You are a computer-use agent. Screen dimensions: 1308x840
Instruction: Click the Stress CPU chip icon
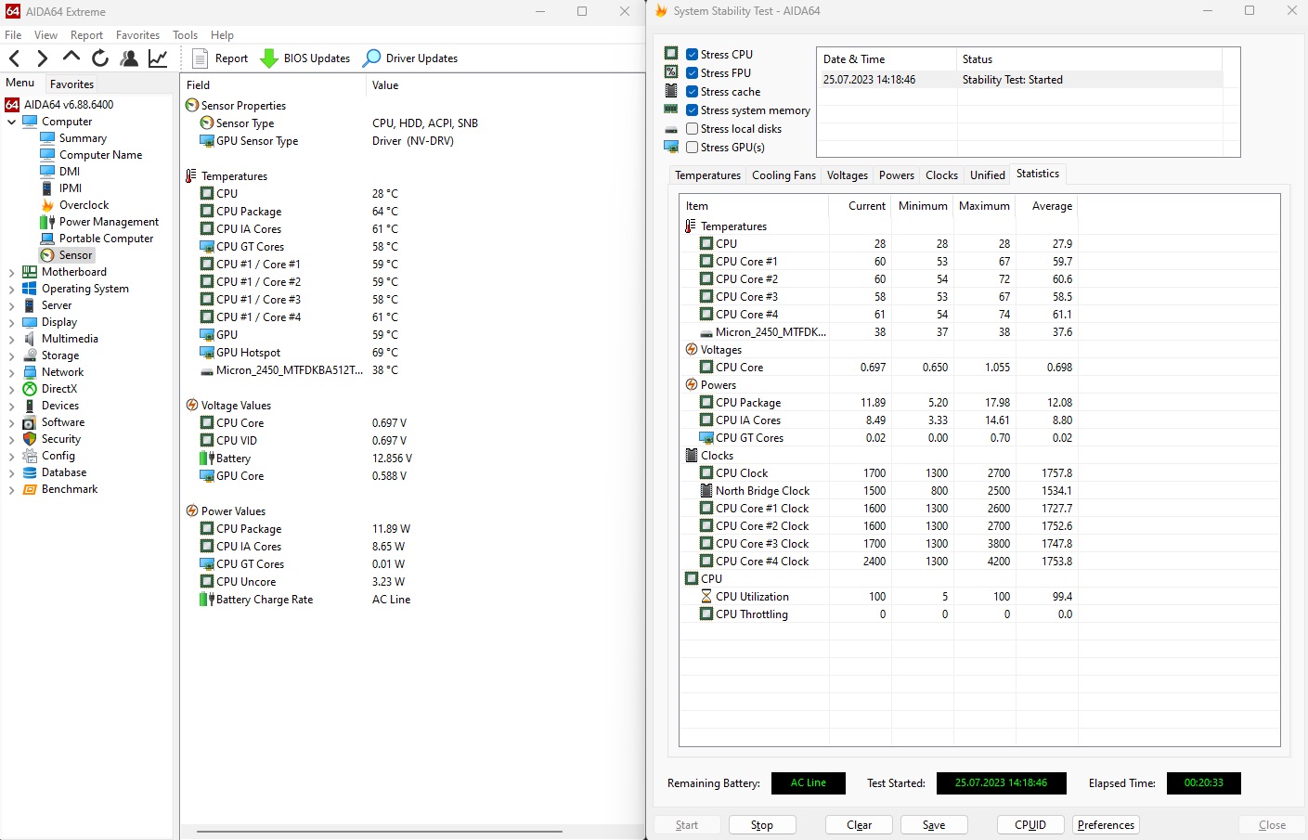671,53
